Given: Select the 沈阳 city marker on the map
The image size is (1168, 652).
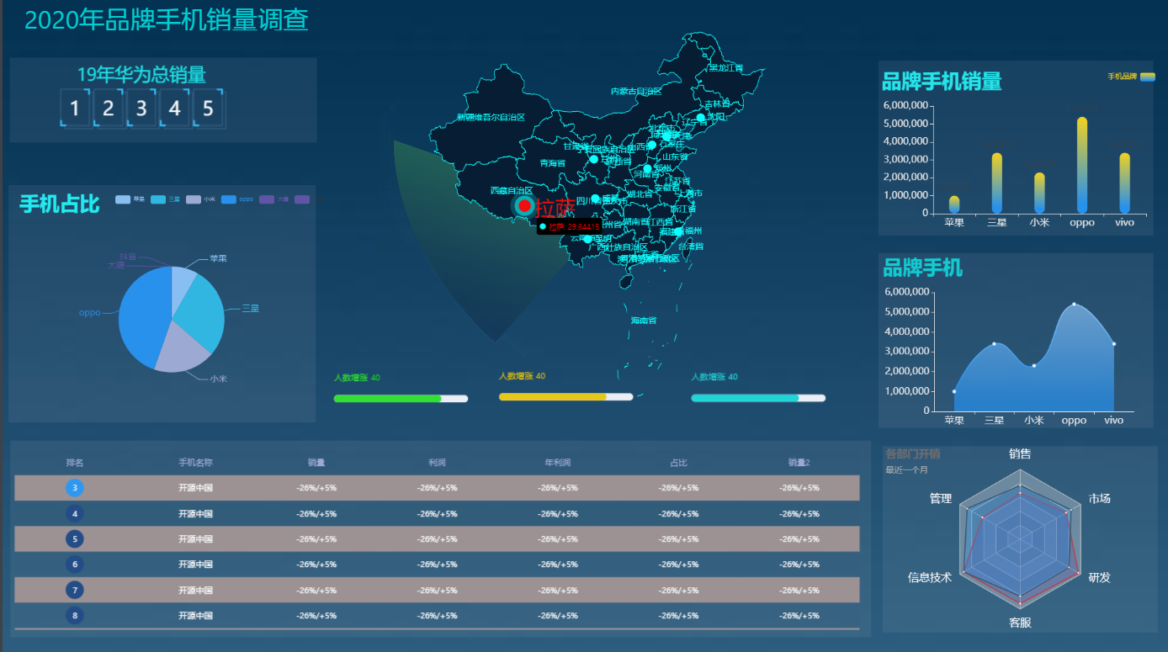Looking at the screenshot, I should coord(700,118).
